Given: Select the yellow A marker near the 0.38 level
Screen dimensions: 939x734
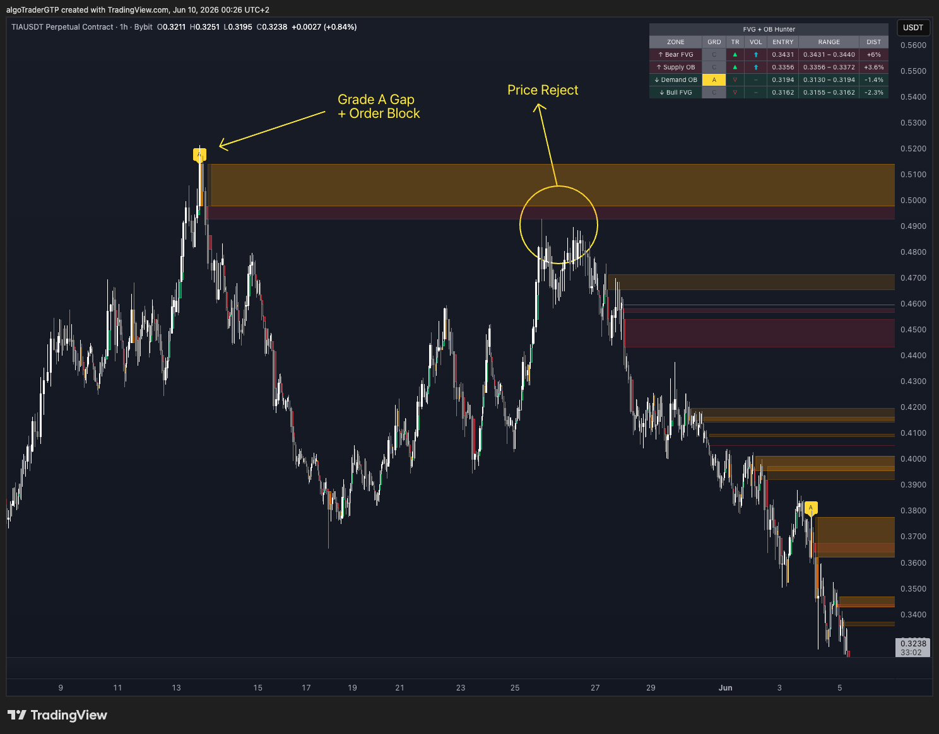Looking at the screenshot, I should coord(811,508).
